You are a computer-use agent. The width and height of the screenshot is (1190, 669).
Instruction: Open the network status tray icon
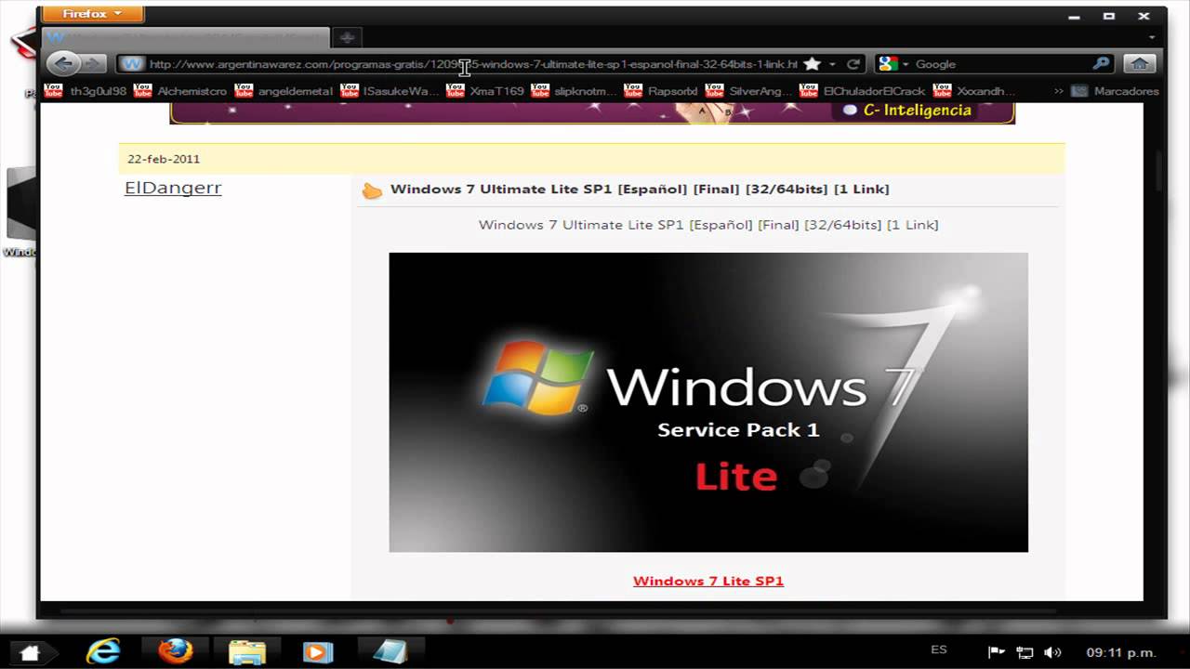coord(1025,652)
